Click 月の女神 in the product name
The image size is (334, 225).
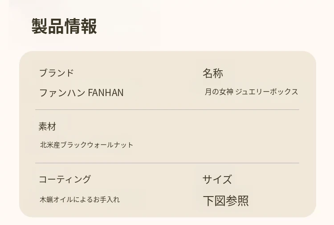point(219,92)
